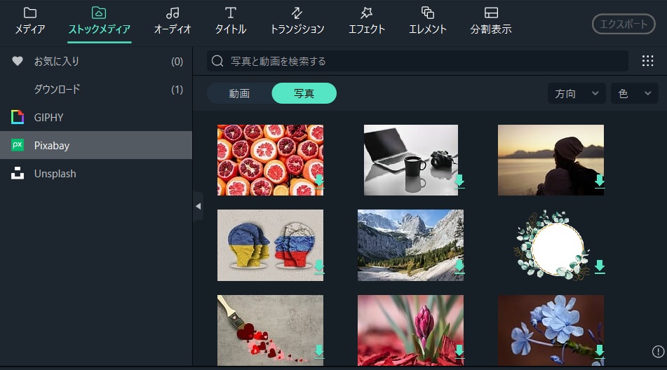Select the sunset person silhouette thumbnail
667x370 pixels.
pos(551,160)
